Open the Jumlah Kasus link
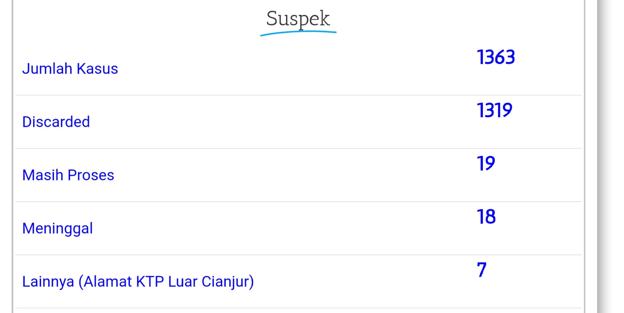The image size is (624, 313). tap(70, 69)
